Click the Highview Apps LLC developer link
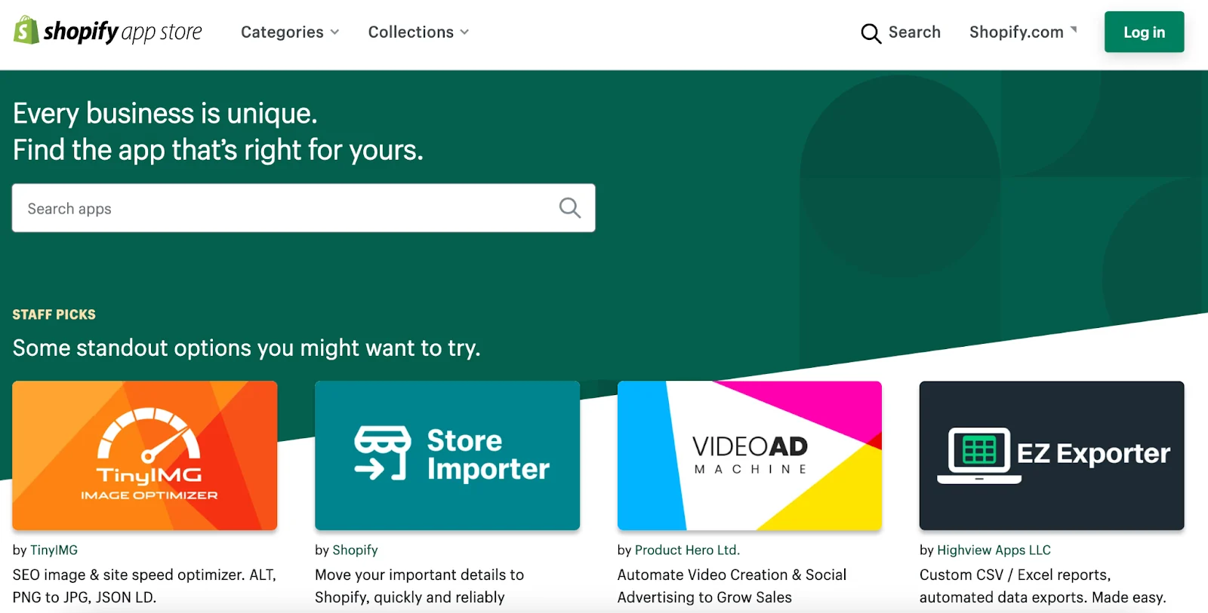 click(x=994, y=550)
